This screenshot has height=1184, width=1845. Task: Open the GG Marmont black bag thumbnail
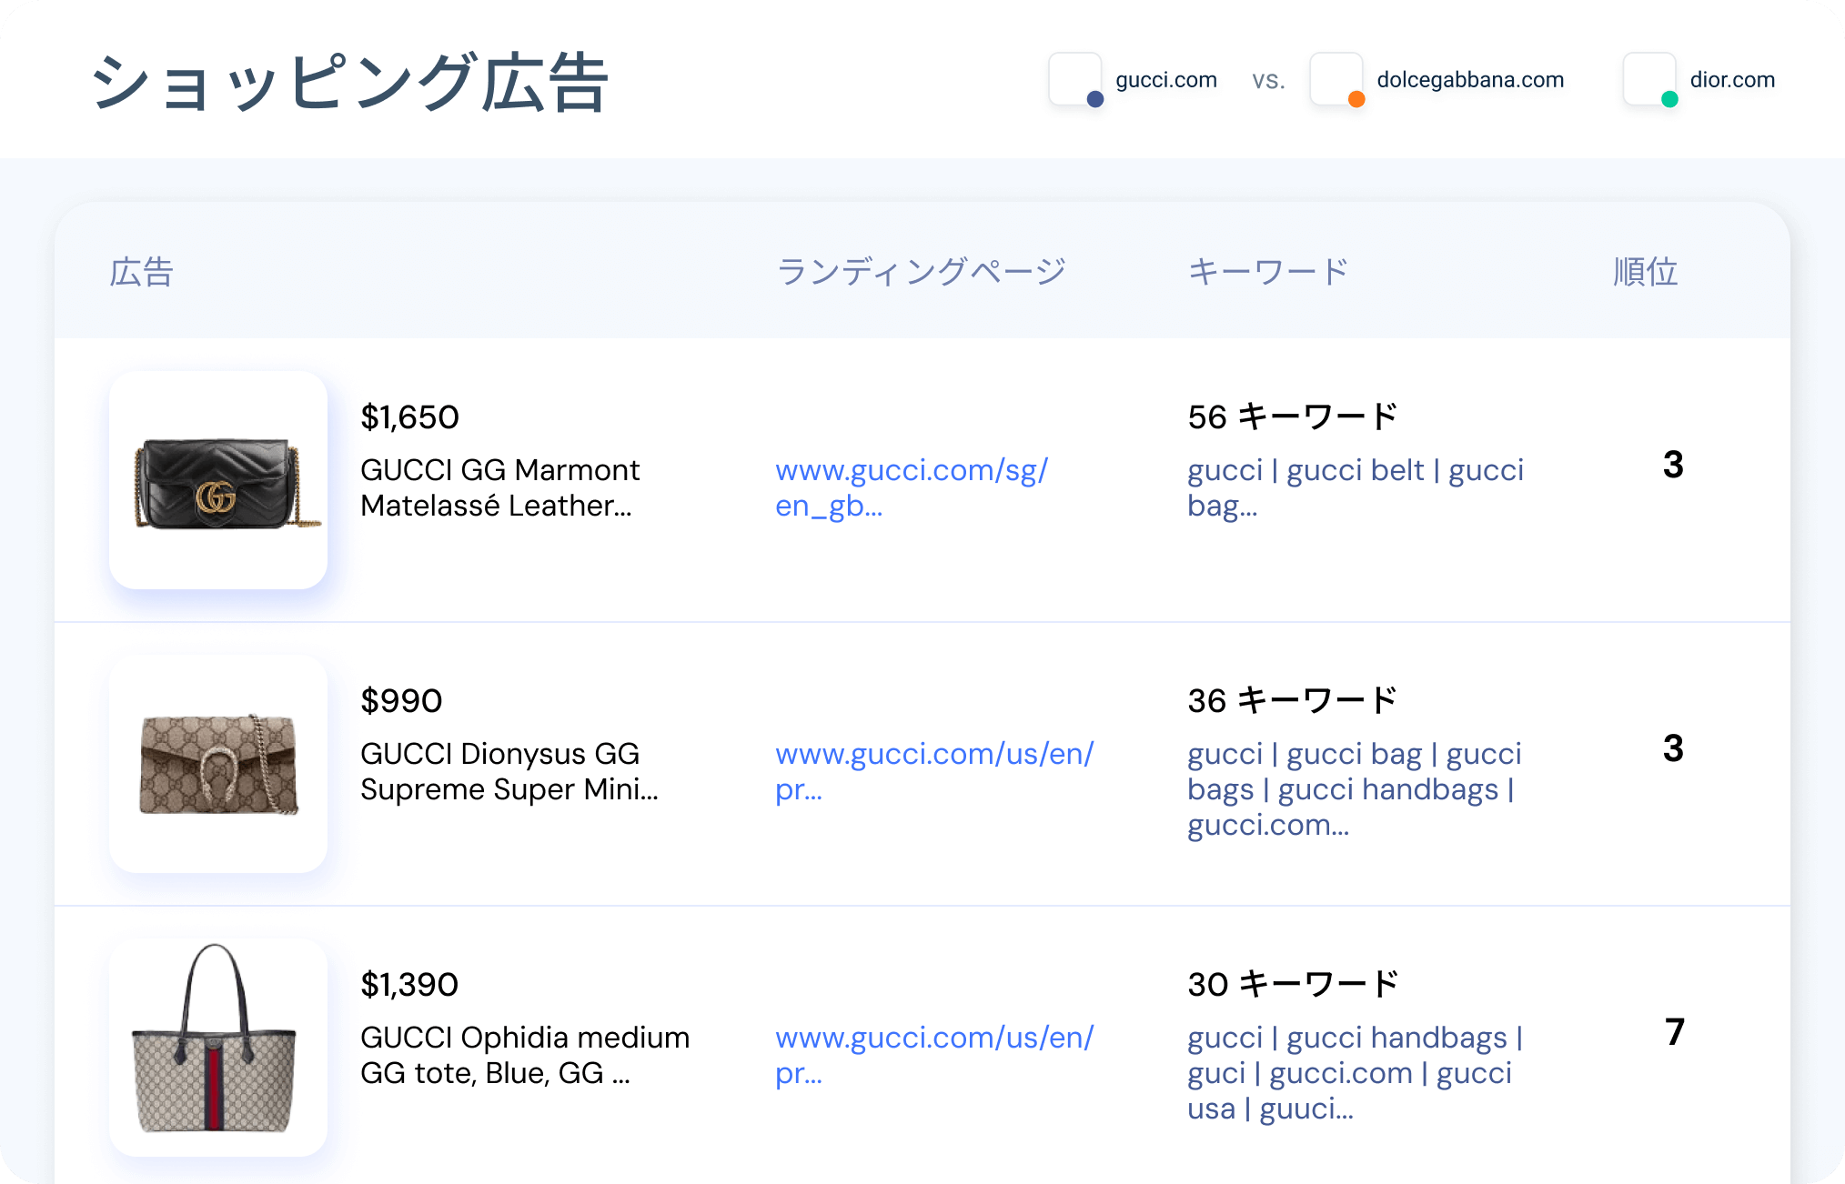(x=218, y=480)
